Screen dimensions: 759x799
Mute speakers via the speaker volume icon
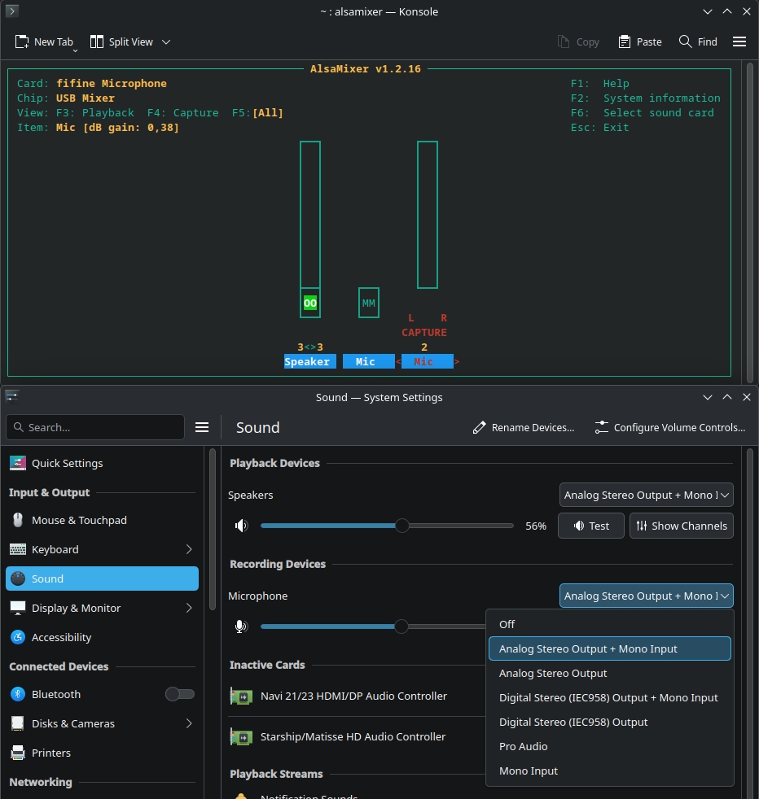tap(241, 526)
